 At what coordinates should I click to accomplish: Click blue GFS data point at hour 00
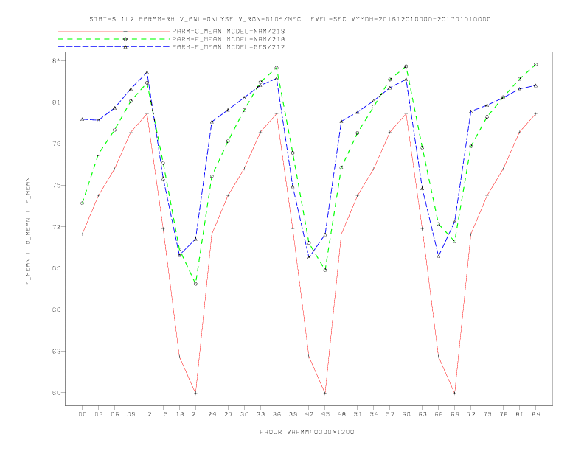click(x=83, y=119)
